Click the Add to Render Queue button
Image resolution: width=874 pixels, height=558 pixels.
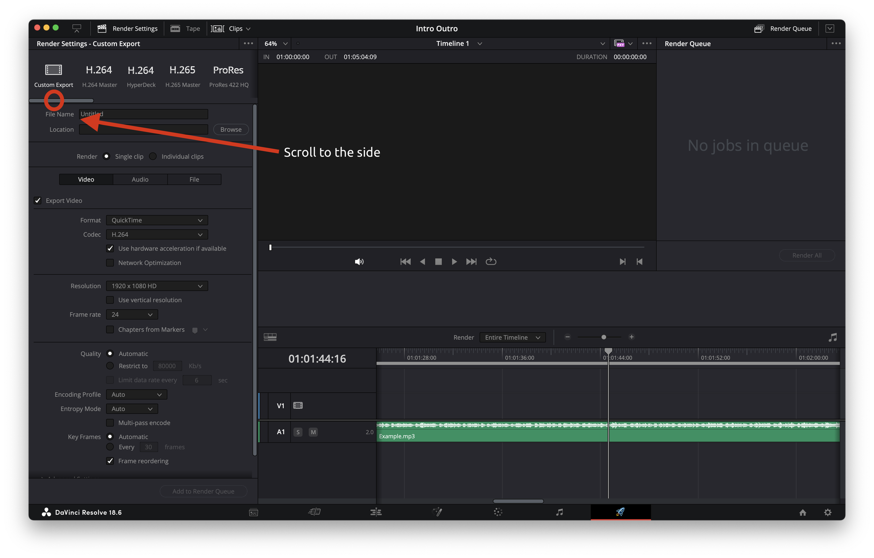point(203,491)
